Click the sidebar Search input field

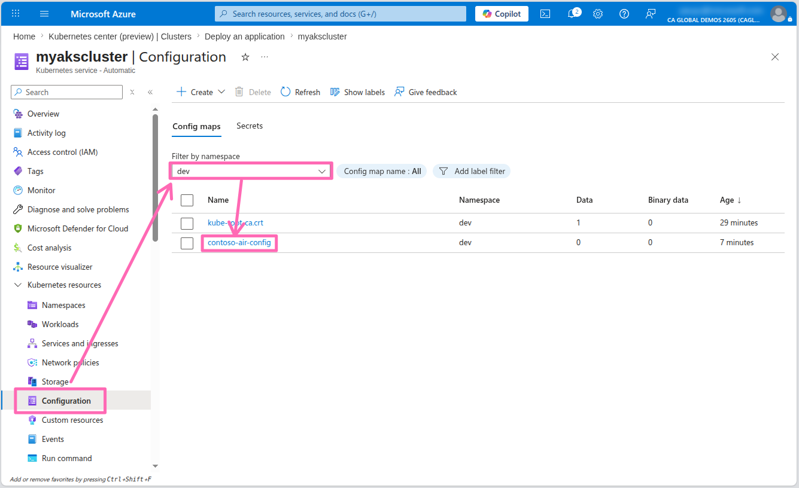coord(66,92)
